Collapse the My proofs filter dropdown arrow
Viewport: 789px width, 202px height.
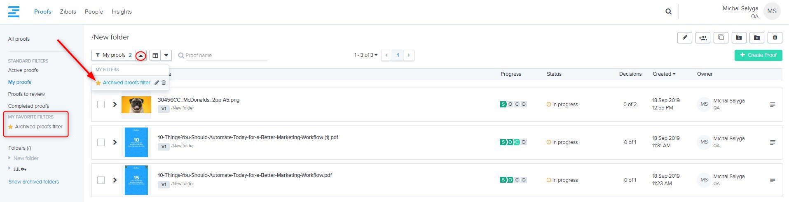coord(141,56)
